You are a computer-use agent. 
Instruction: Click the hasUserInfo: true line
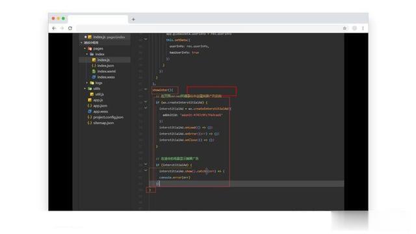tap(184, 53)
